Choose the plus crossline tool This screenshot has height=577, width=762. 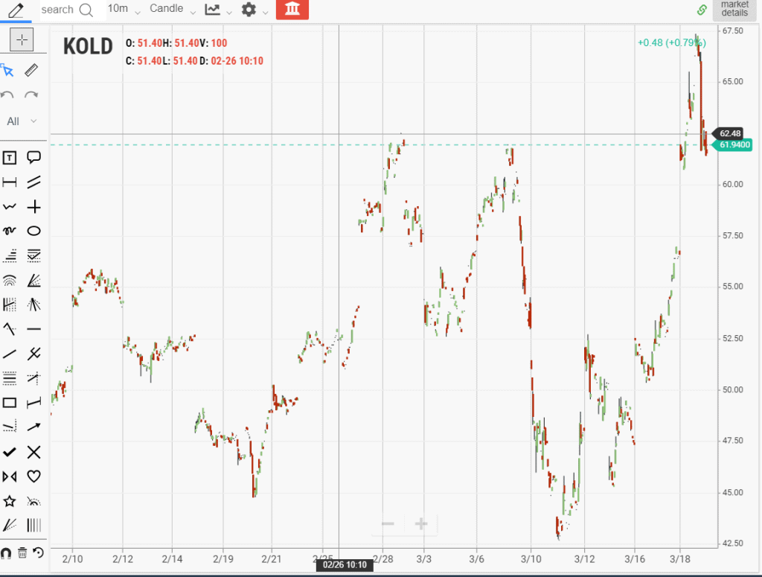pyautogui.click(x=33, y=207)
